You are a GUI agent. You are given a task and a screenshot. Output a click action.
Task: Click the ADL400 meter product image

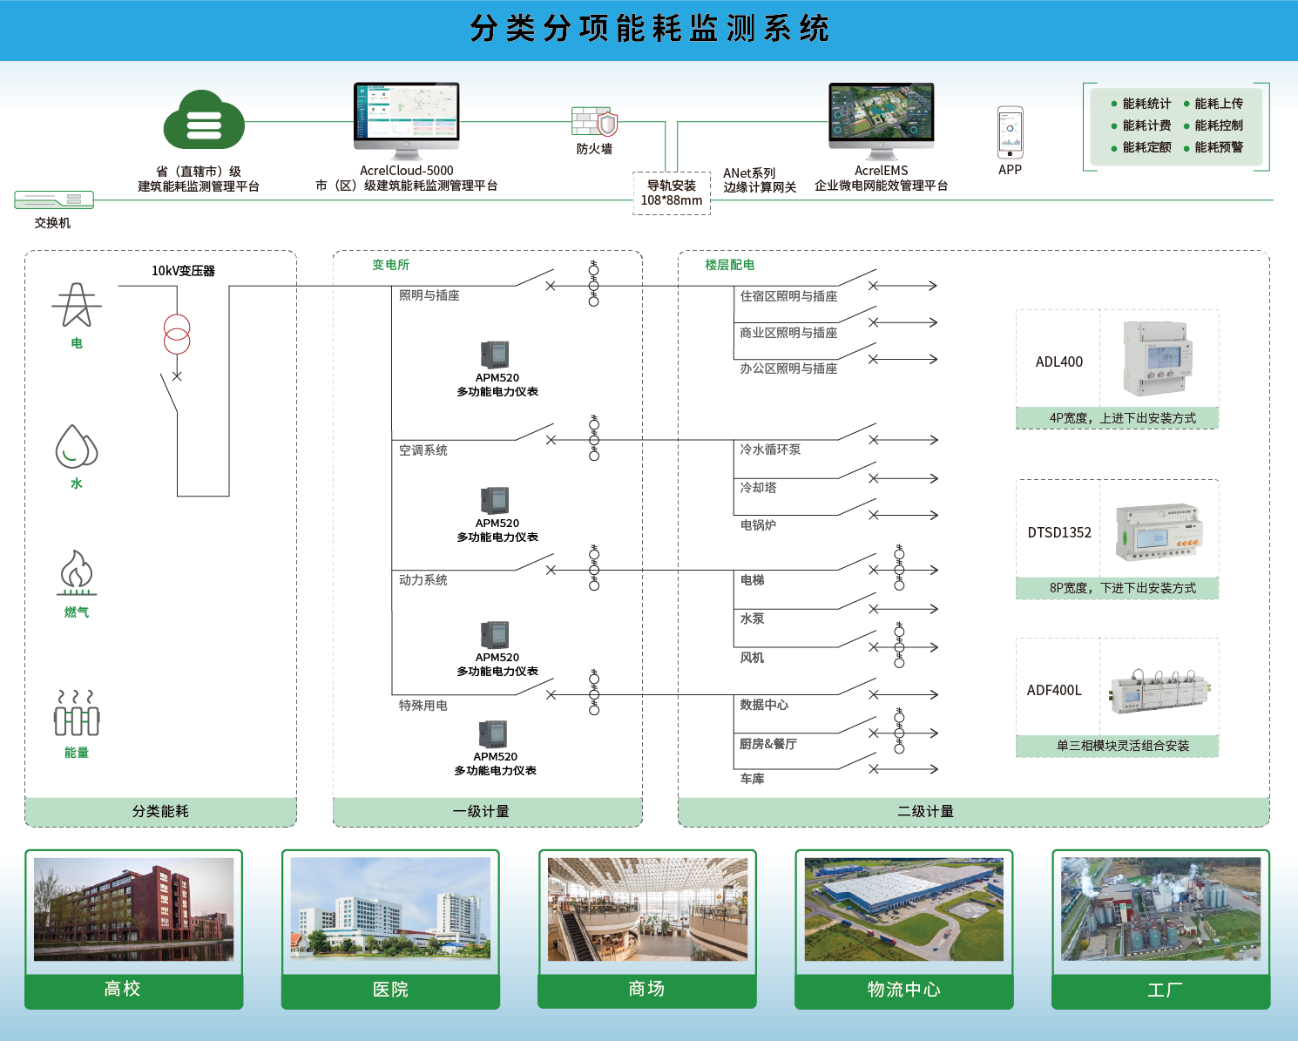(x=1157, y=359)
